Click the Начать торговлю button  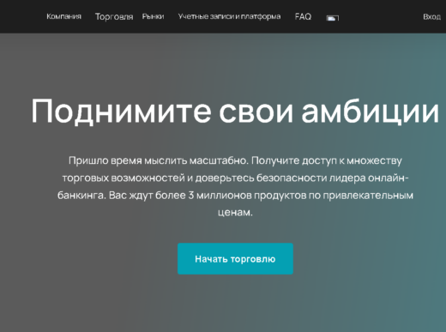pyautogui.click(x=235, y=259)
